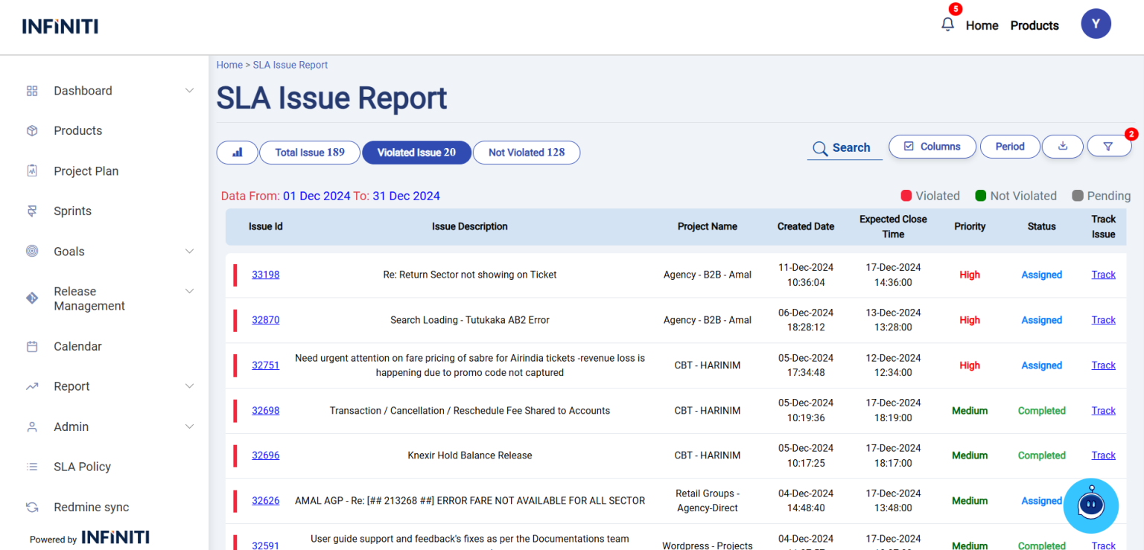
Task: Open the notifications bell icon
Action: pyautogui.click(x=947, y=25)
